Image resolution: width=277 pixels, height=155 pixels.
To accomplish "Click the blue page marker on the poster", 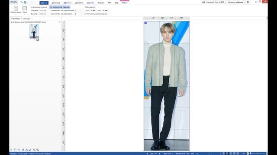I will point(145,23).
